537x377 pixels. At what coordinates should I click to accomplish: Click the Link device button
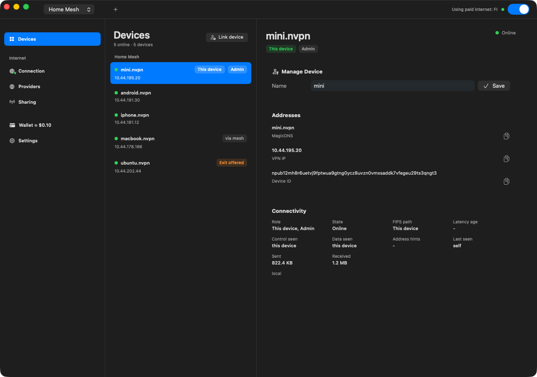coord(227,37)
